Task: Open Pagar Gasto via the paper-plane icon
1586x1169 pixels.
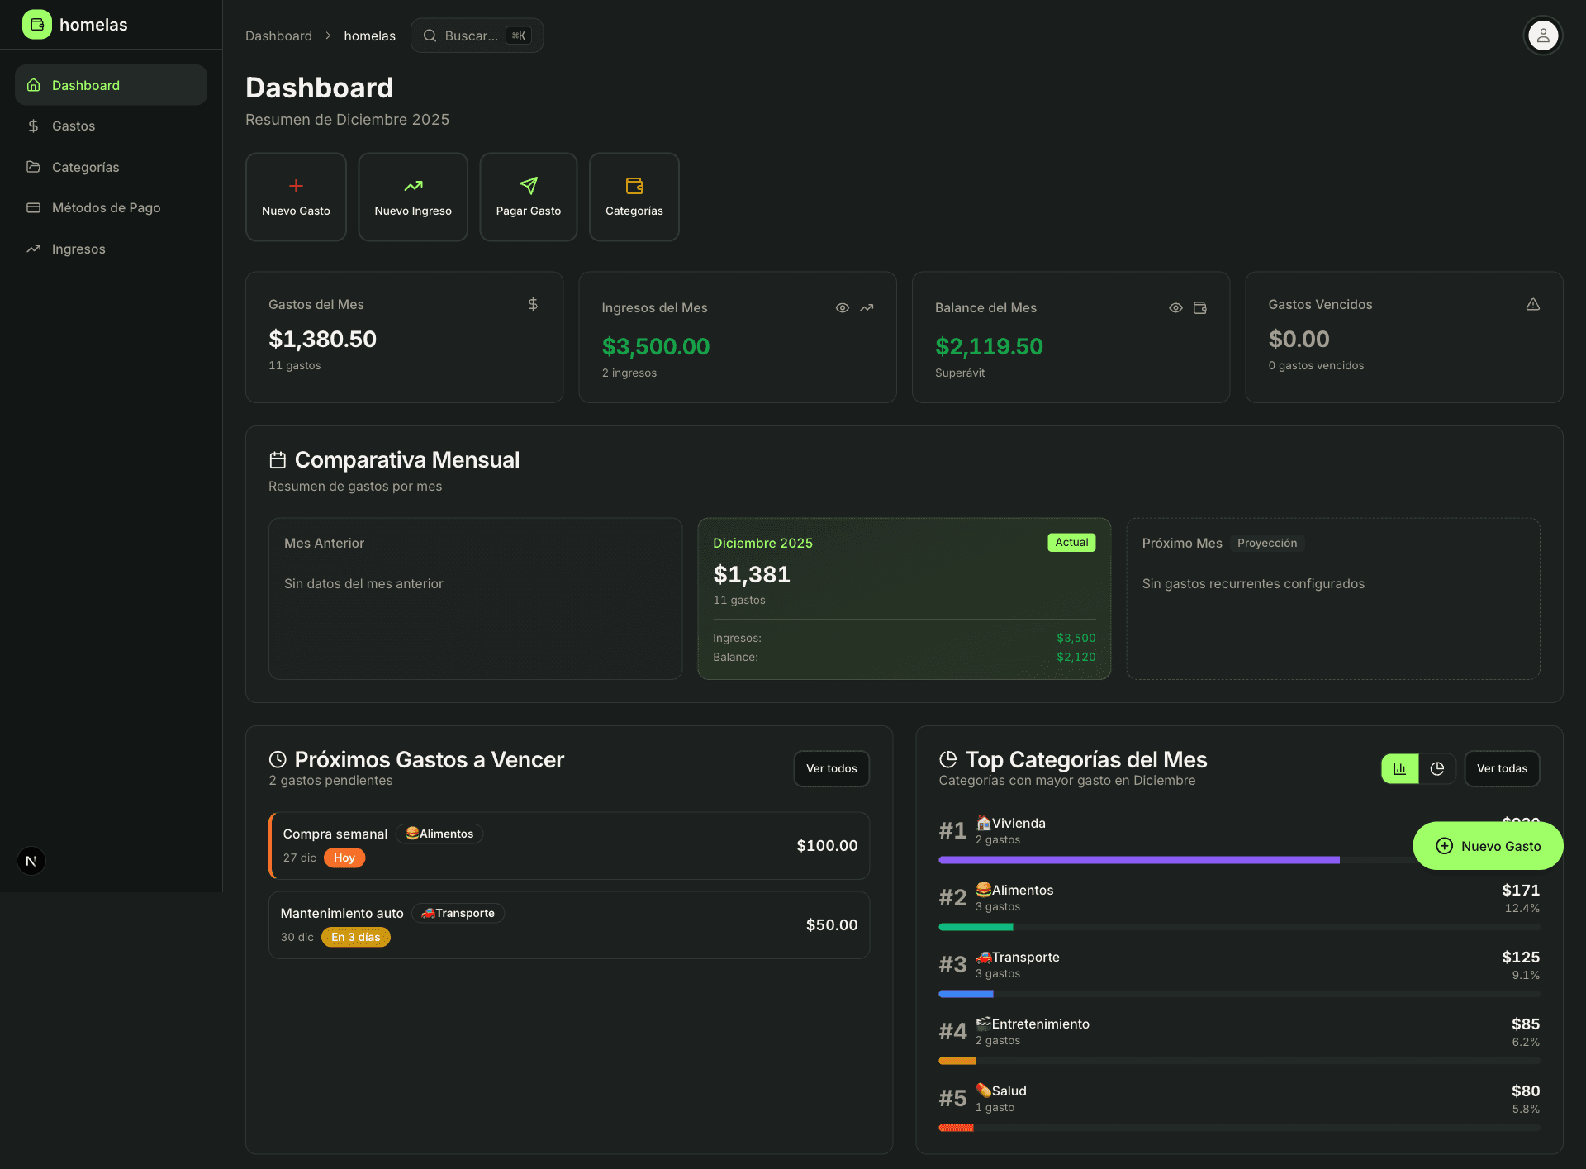Action: click(528, 186)
